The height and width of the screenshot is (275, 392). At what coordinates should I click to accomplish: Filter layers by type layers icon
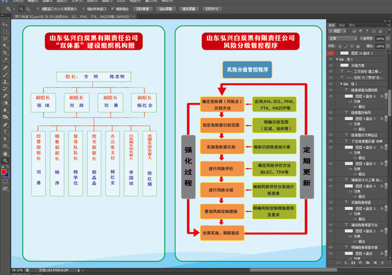coord(367,31)
